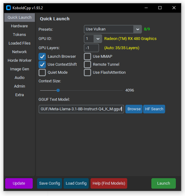Screen dimensions: 185x196
Task: Select the Extra tab
Action: (20, 95)
